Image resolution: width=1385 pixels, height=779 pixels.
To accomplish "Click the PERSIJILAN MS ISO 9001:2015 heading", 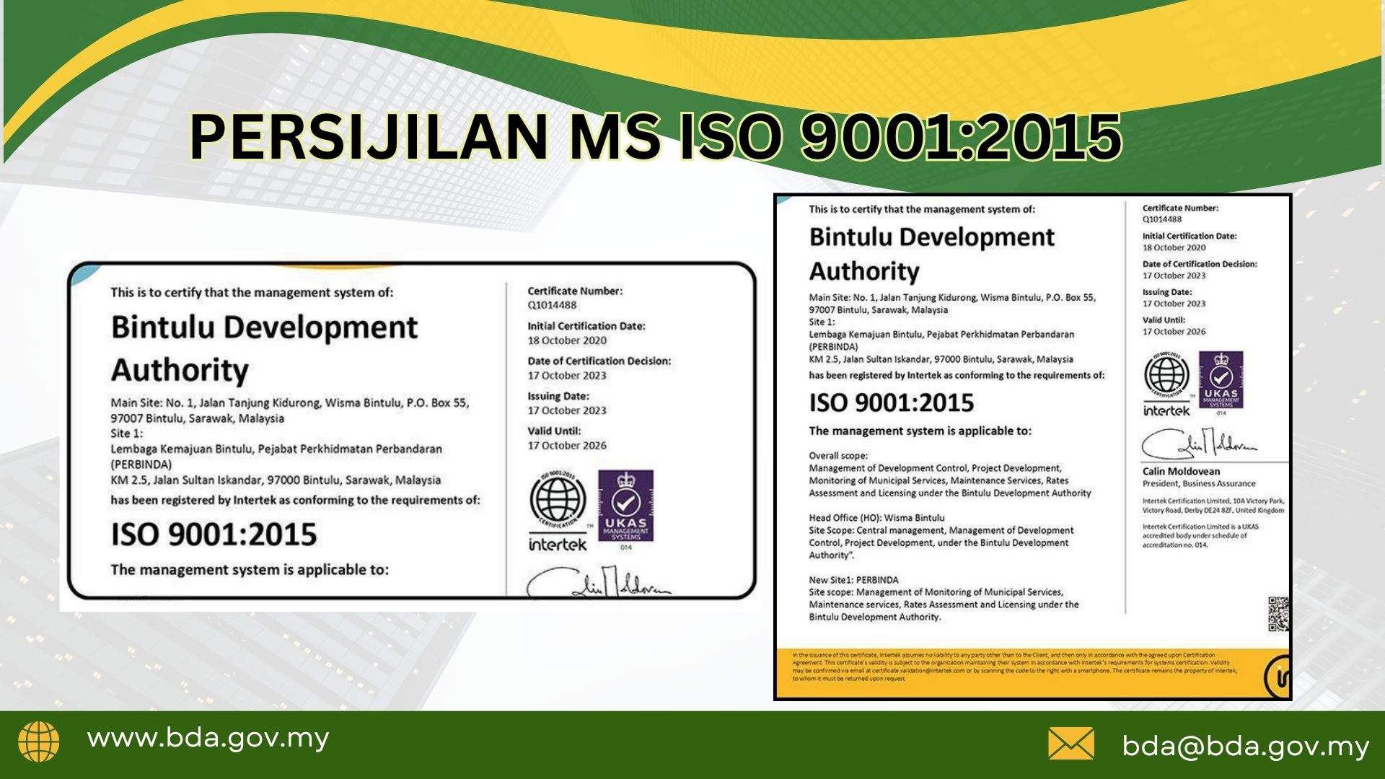I will click(x=655, y=138).
